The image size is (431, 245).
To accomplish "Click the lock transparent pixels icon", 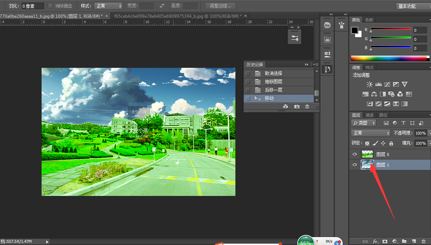I will 367,143.
